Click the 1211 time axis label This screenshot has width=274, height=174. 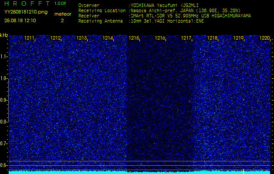click(x=29, y=38)
